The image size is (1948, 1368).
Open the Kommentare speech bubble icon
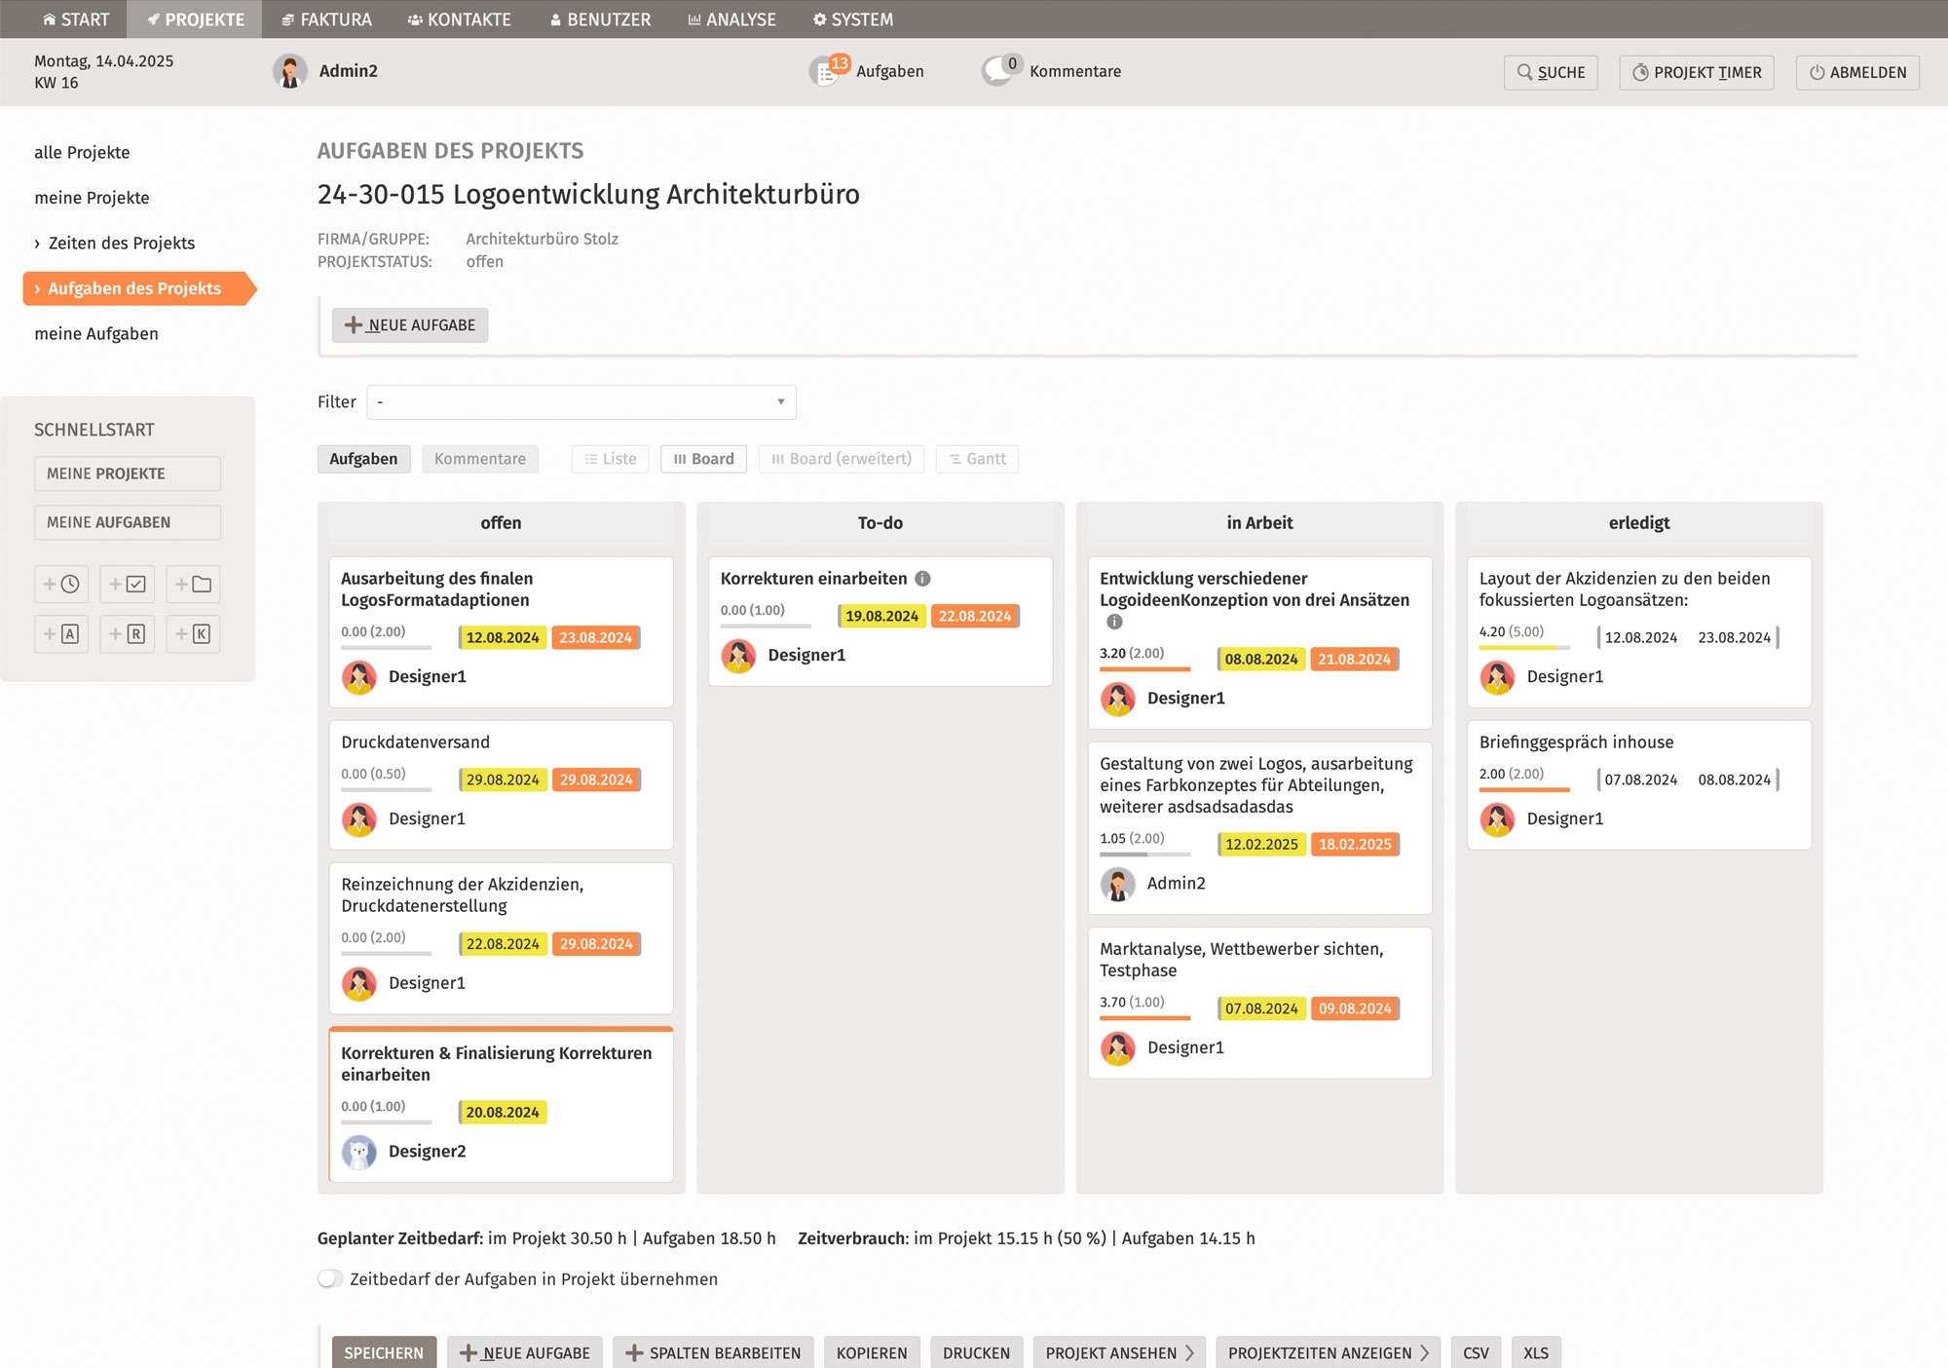[x=999, y=71]
